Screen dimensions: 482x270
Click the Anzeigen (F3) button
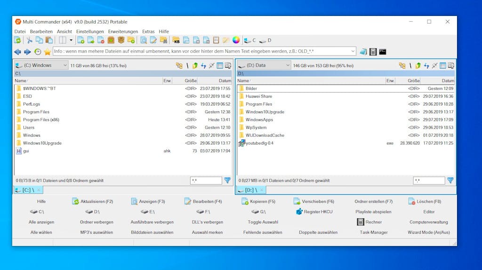pyautogui.click(x=148, y=201)
